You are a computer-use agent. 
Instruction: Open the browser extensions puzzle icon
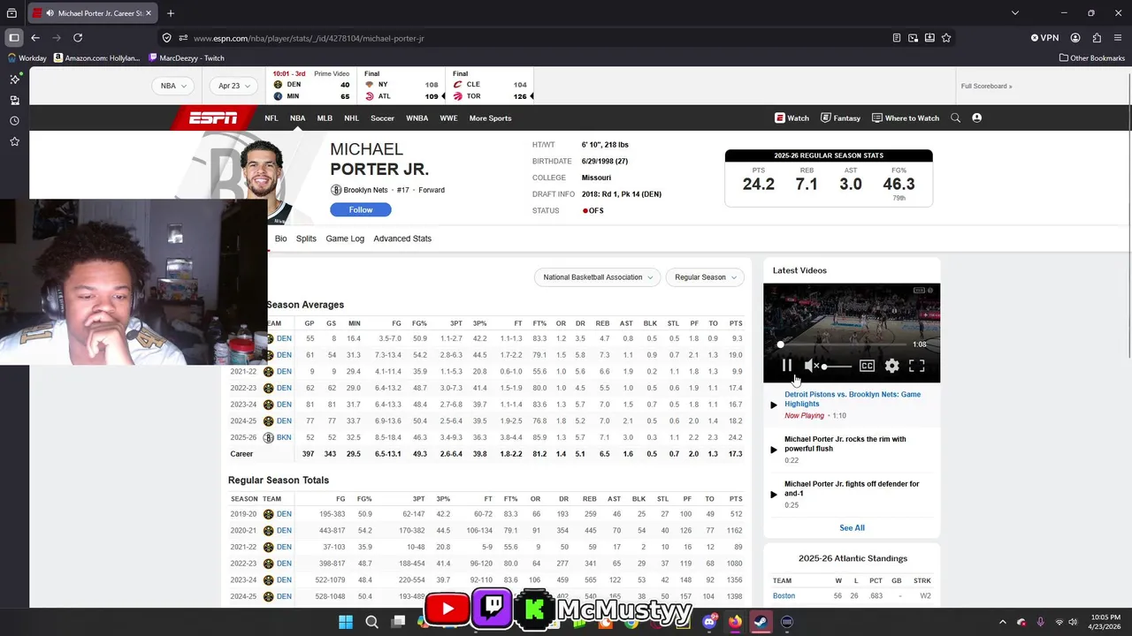tap(1097, 38)
